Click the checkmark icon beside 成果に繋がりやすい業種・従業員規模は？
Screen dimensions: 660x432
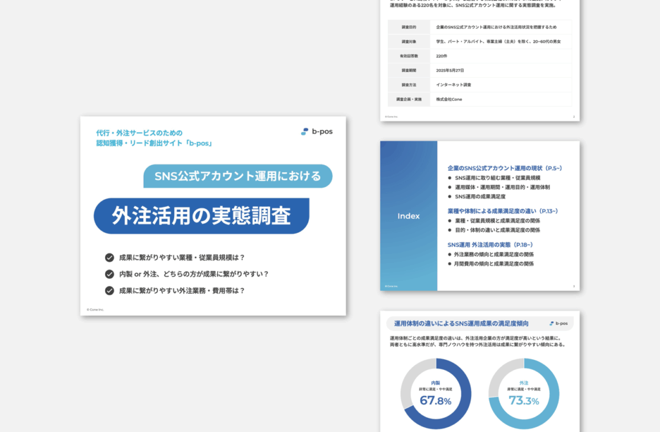[x=110, y=257]
